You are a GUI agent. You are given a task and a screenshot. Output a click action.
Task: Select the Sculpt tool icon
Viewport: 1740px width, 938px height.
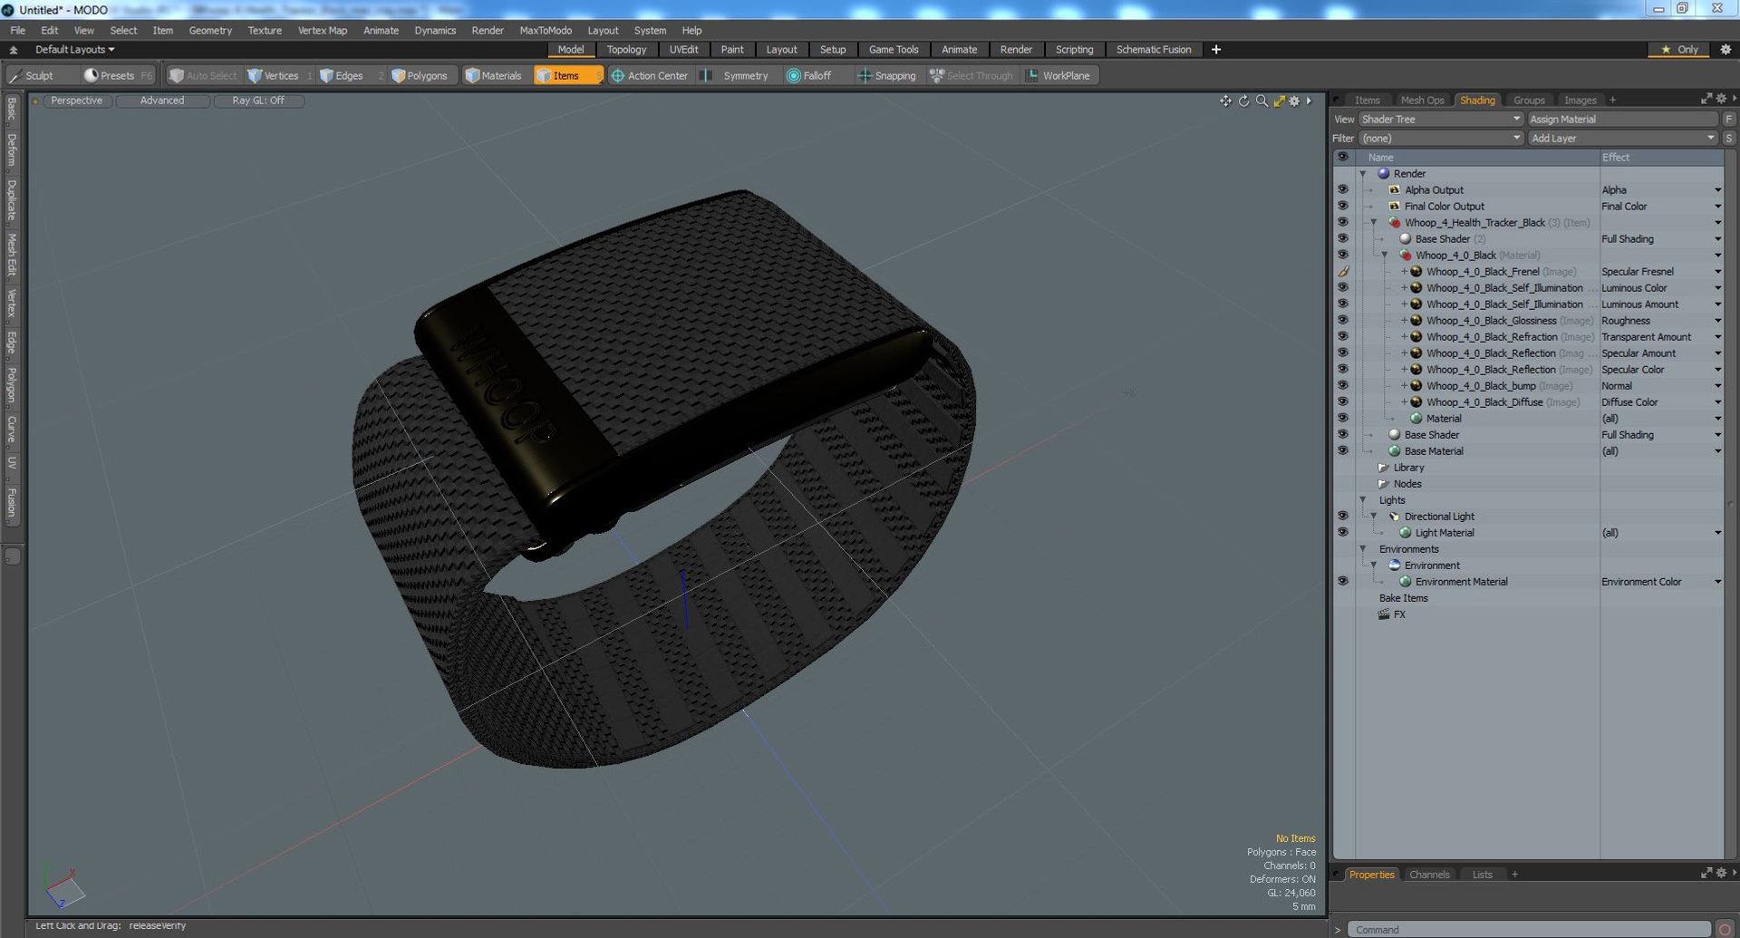pyautogui.click(x=15, y=76)
